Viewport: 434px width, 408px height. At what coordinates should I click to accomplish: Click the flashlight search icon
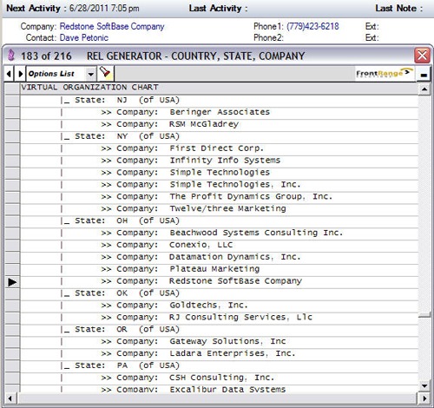click(105, 73)
